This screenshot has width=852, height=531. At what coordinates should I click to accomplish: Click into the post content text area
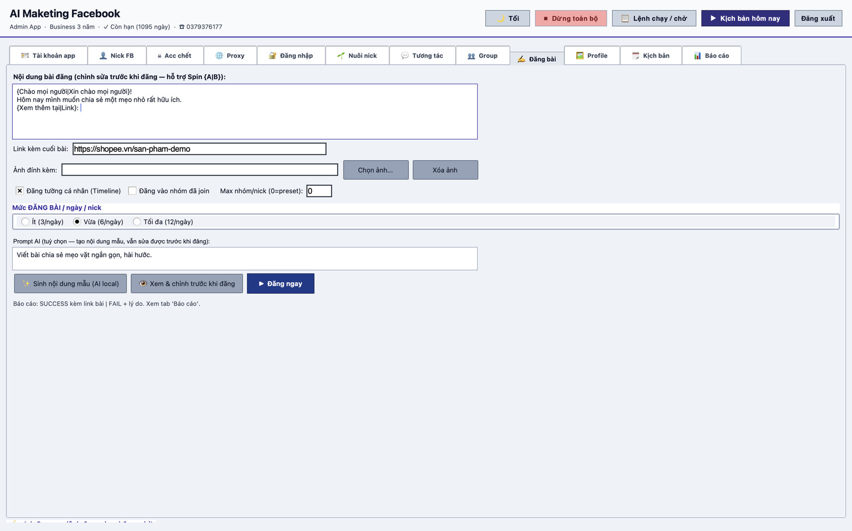click(x=245, y=111)
